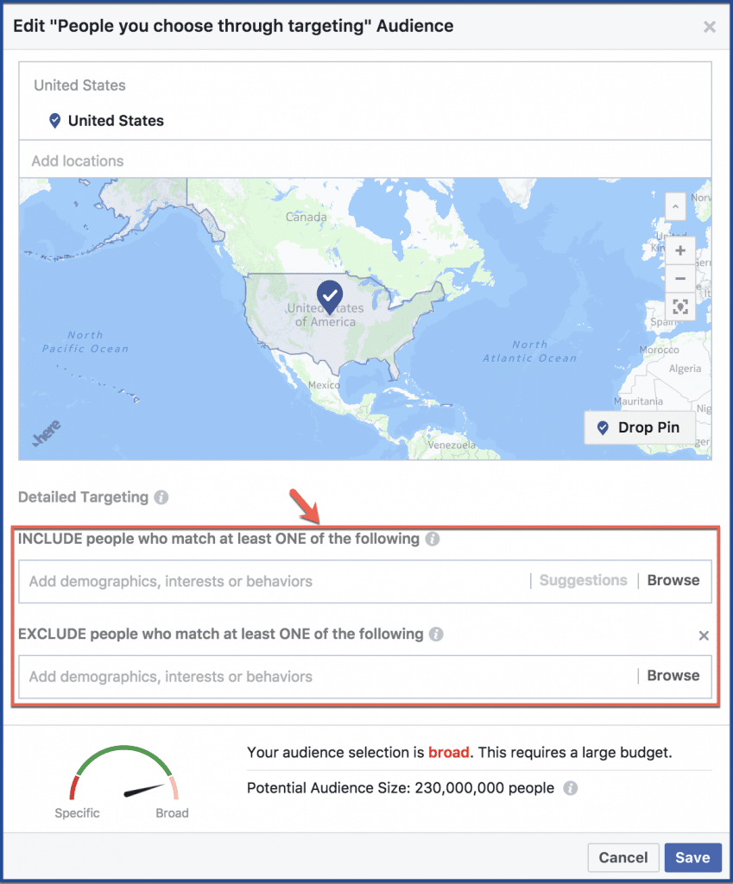Click the include demographics input field

pyautogui.click(x=274, y=581)
